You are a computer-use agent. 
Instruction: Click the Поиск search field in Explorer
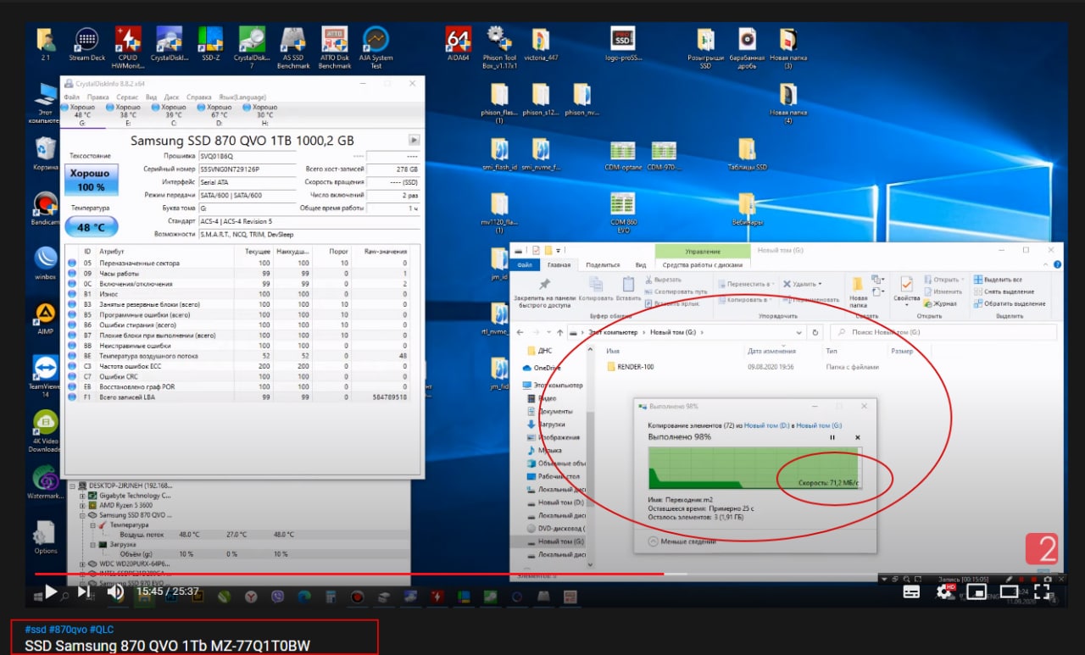943,332
